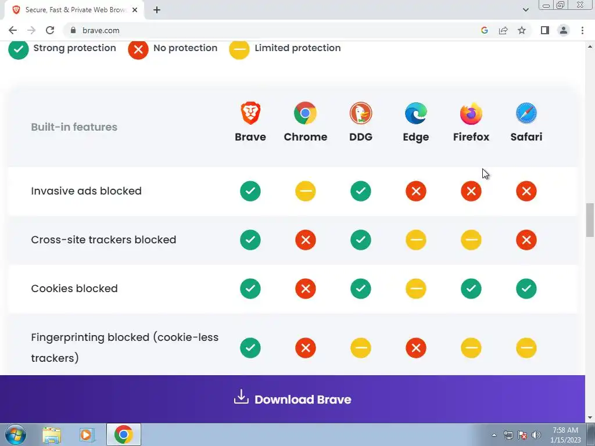This screenshot has width=595, height=446.
Task: Click the scrollbar down arrow
Action: [x=590, y=418]
